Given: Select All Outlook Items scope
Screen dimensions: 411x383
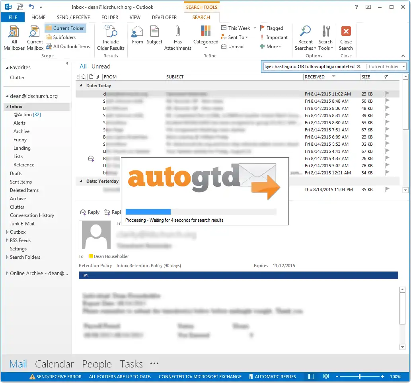Looking at the screenshot, I should click(68, 47).
